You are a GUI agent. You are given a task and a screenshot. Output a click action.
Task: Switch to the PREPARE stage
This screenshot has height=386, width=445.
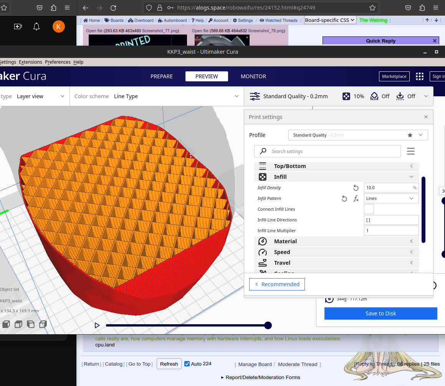pyautogui.click(x=162, y=76)
